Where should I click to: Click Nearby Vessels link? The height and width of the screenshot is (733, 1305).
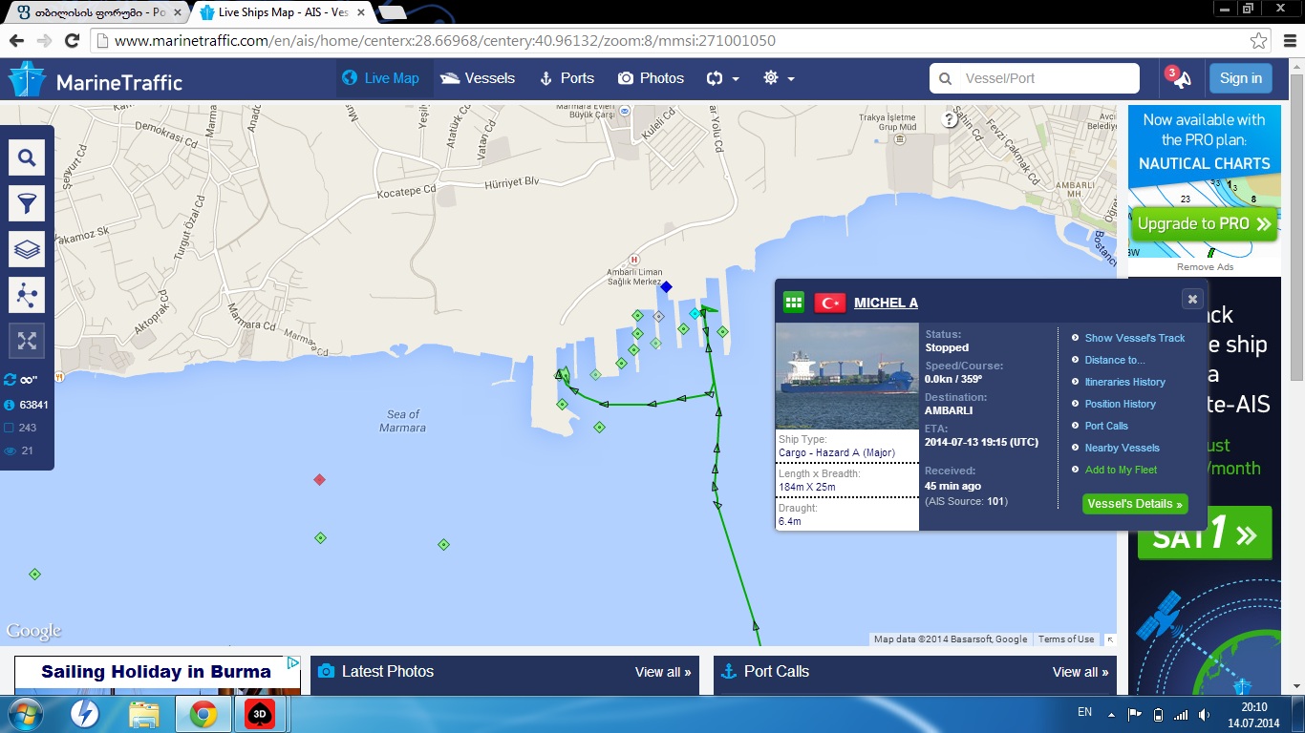pyautogui.click(x=1122, y=448)
